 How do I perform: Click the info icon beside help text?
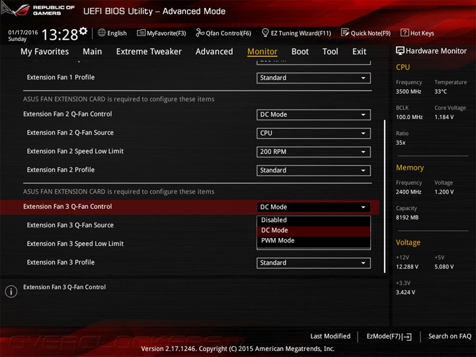pos(11,292)
